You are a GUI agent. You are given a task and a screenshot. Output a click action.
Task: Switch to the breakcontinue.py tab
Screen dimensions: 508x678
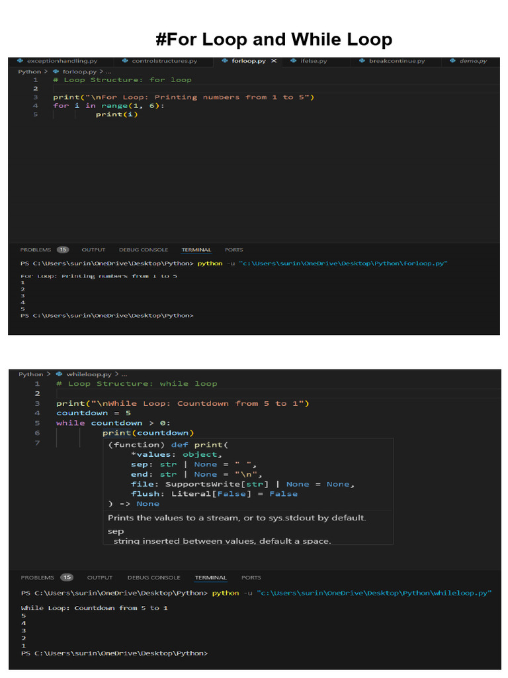pyautogui.click(x=397, y=61)
